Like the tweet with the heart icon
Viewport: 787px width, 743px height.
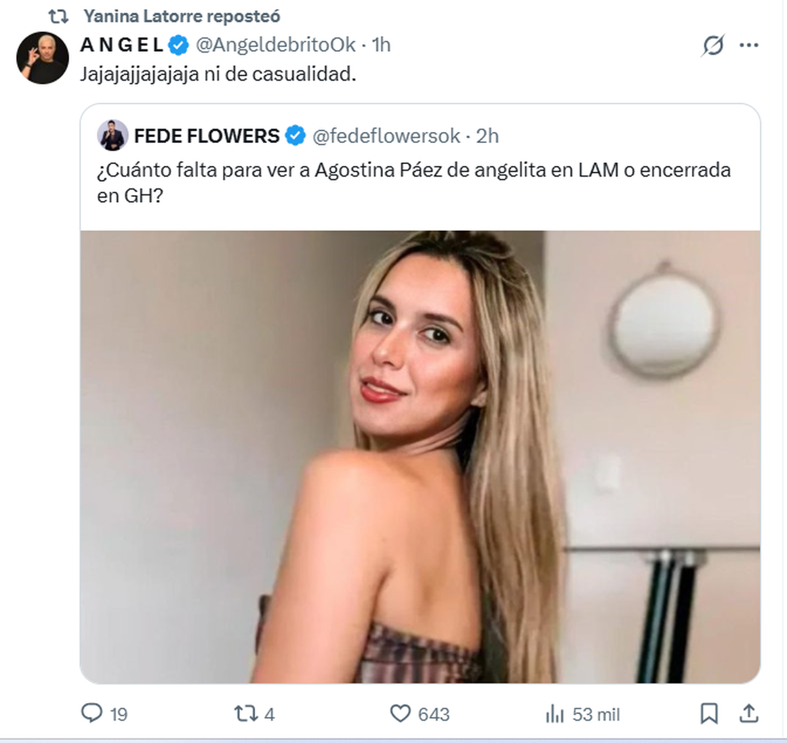point(400,713)
